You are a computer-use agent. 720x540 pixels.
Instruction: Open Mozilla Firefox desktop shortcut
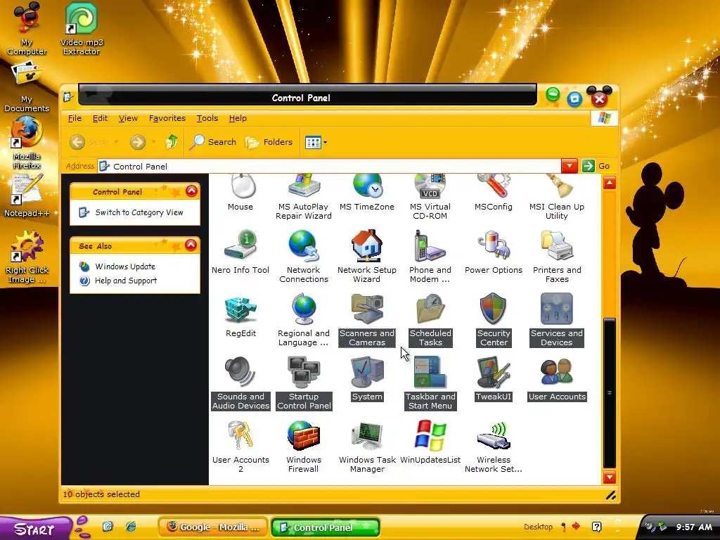tap(27, 142)
